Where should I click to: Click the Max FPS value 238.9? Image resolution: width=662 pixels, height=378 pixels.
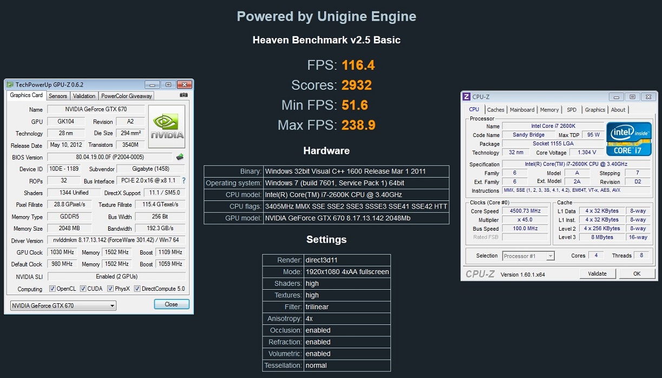click(358, 125)
